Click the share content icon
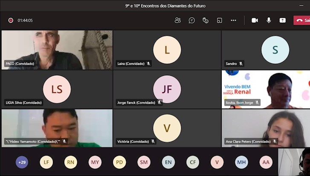310x176 pixels. 282,20
